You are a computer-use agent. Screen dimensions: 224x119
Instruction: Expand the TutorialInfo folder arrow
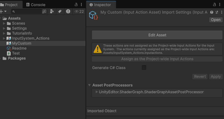click(x=4, y=33)
